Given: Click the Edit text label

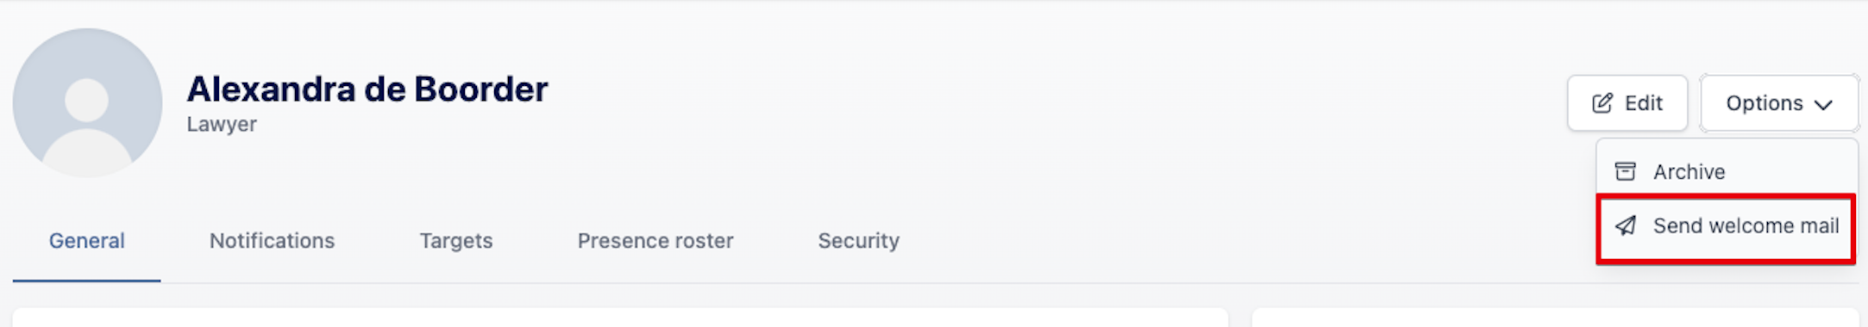Looking at the screenshot, I should (x=1644, y=103).
